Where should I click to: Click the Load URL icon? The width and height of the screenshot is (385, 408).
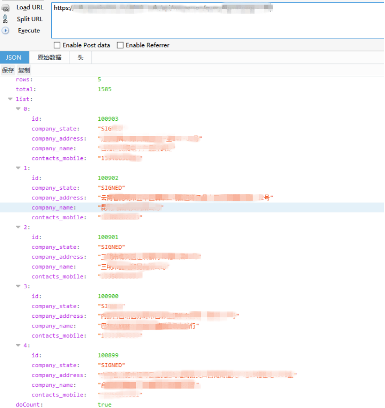6,8
